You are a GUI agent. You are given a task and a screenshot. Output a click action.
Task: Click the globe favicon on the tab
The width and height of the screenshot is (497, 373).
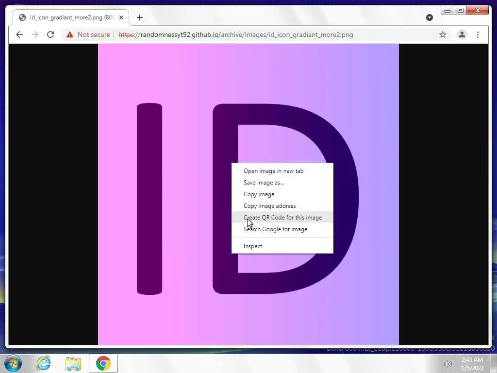[22, 17]
